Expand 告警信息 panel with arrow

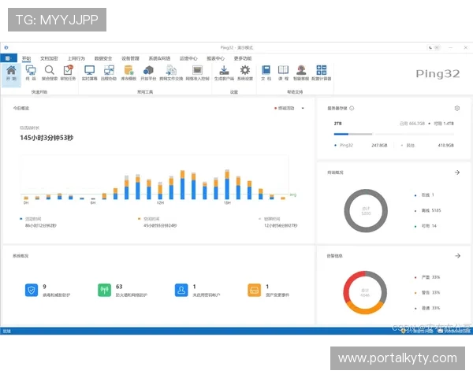tap(457, 256)
